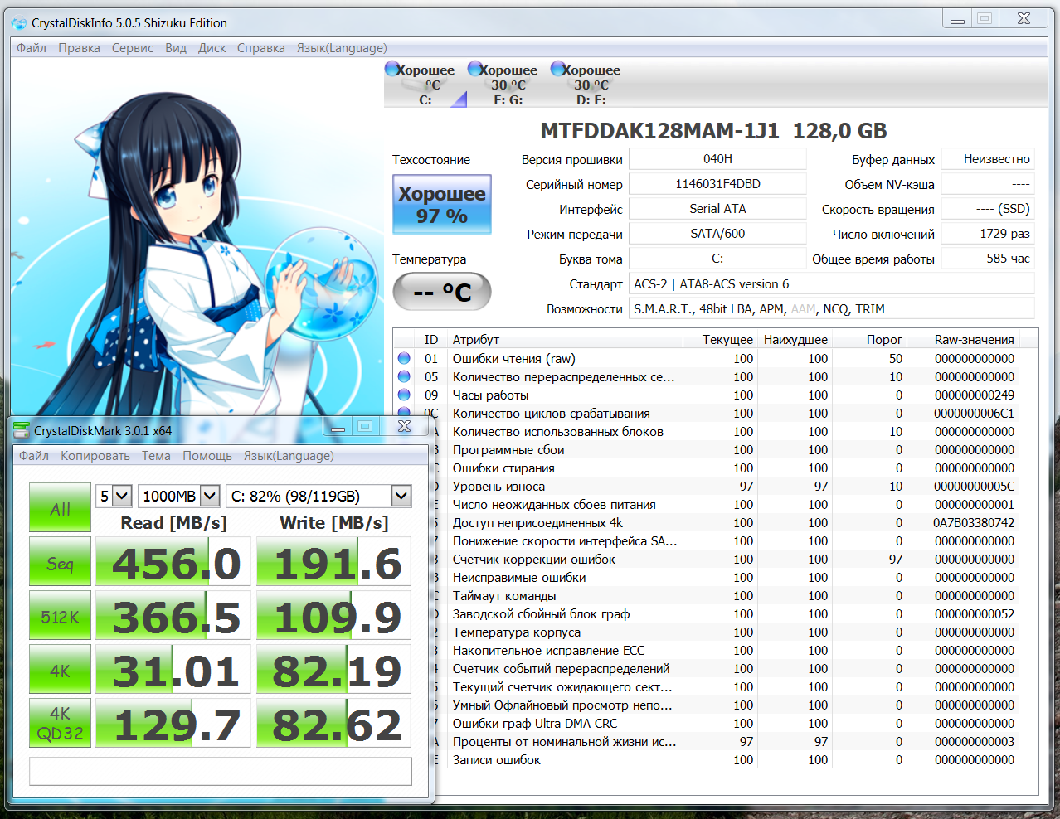Click the firmware version field 040H
The width and height of the screenshot is (1060, 819).
point(717,159)
